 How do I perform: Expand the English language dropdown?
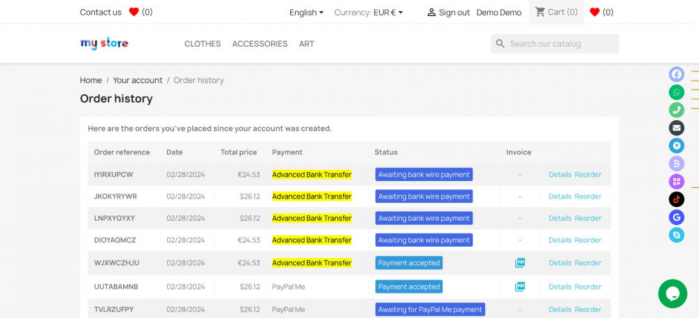pos(306,12)
